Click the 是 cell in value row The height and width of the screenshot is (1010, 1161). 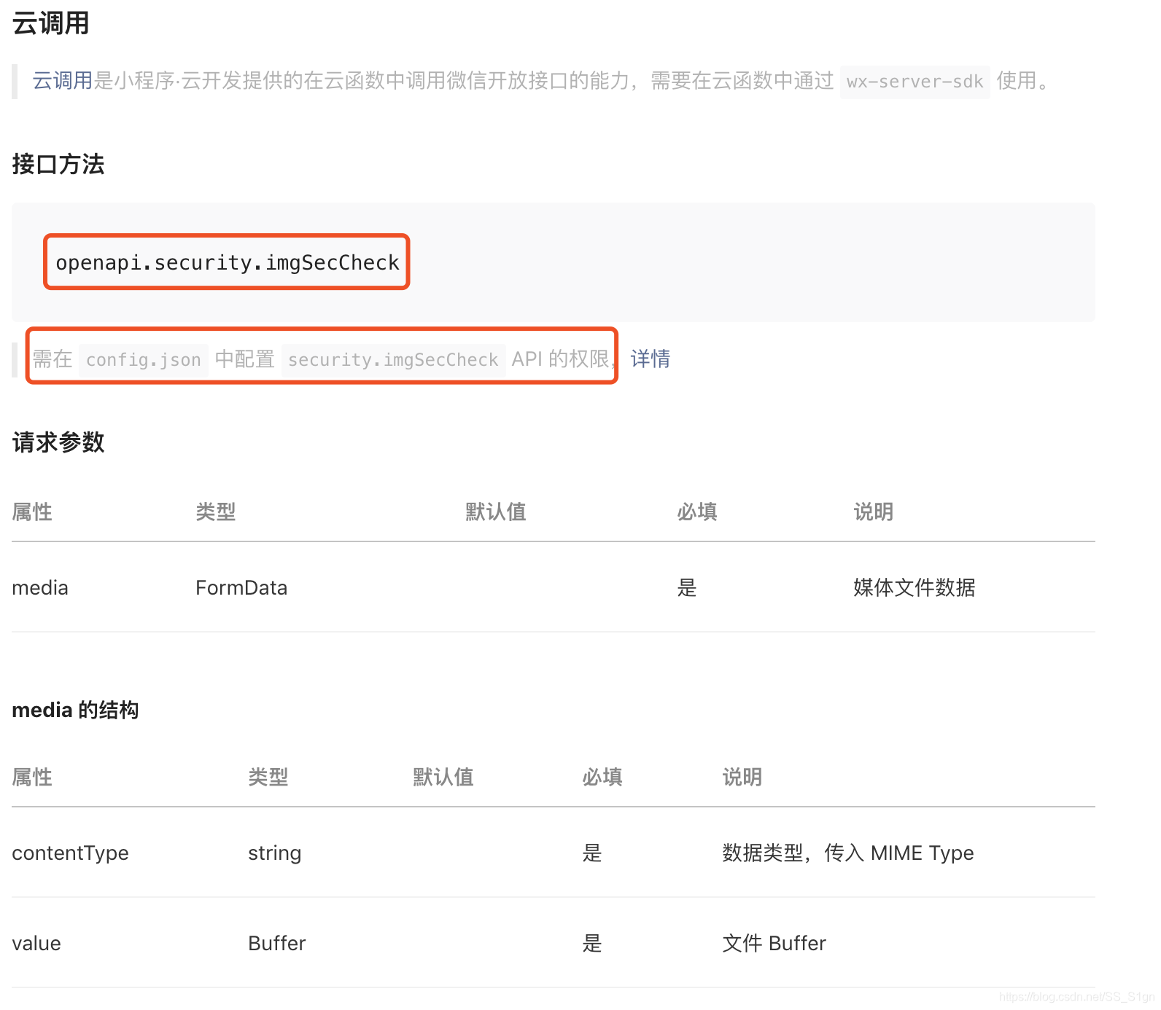[x=592, y=943]
